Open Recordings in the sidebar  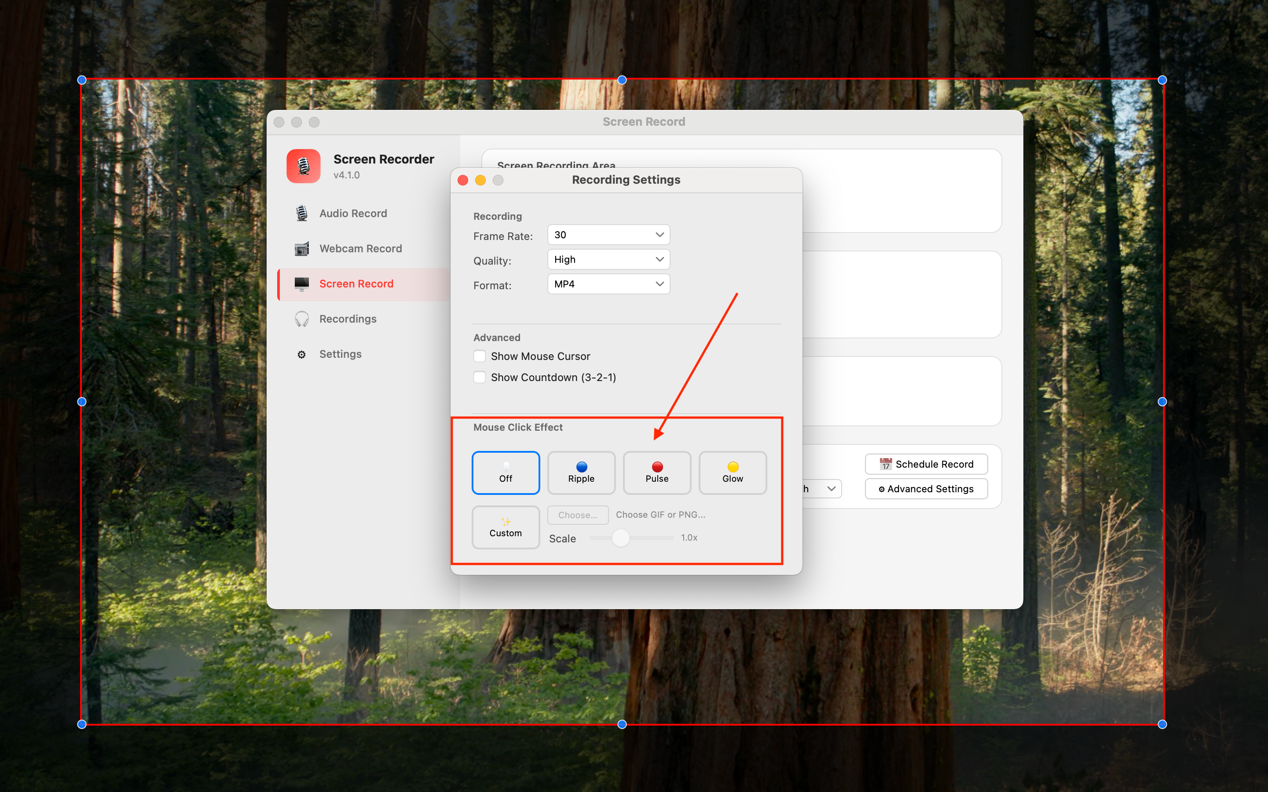363,319
